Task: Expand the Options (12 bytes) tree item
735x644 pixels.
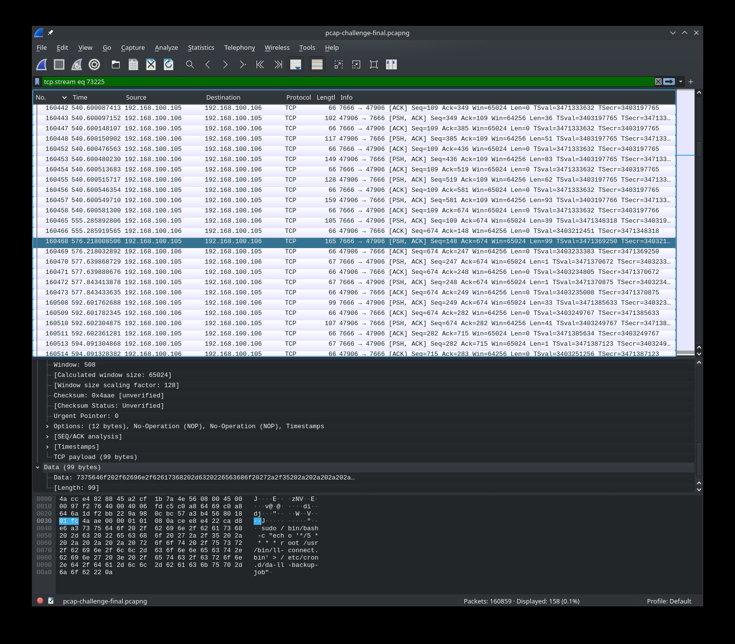Action: point(47,426)
